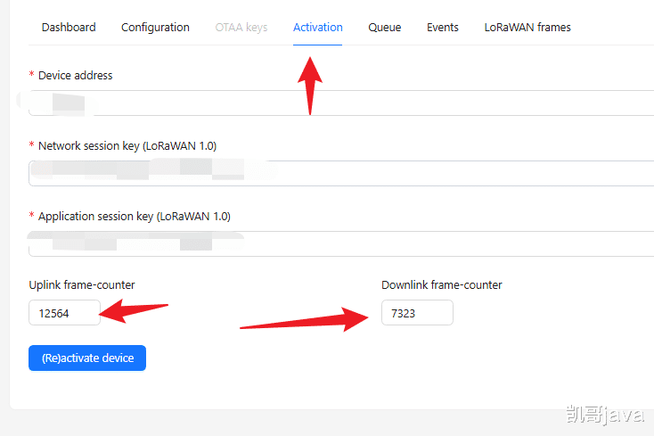This screenshot has width=654, height=436.
Task: Click the Network session key (LoRaWAN 1.0) label
Action: pyautogui.click(x=127, y=146)
